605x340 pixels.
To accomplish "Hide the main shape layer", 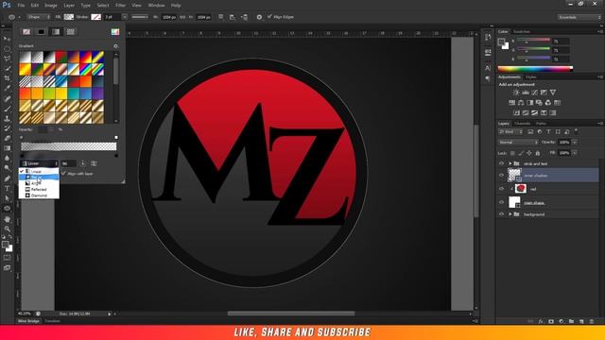I will [501, 202].
